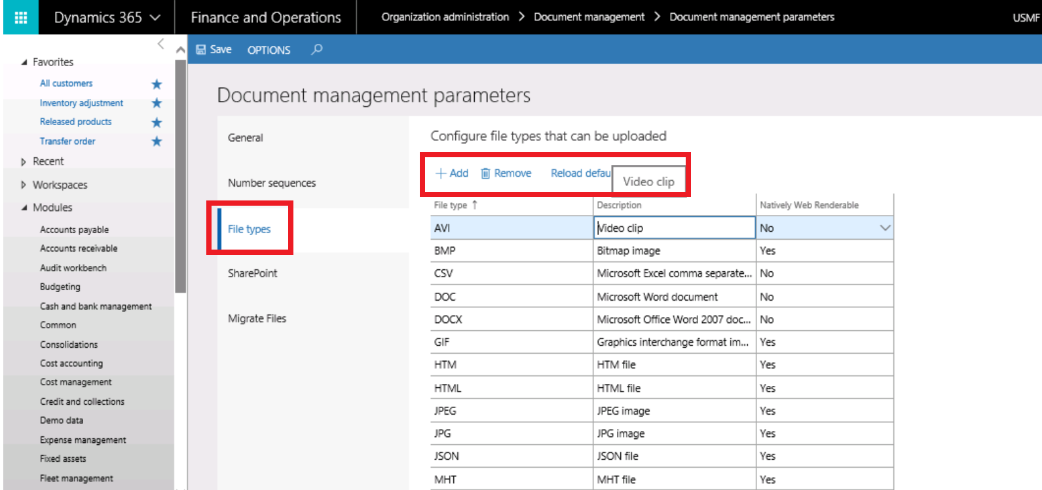This screenshot has width=1042, height=490.
Task: Select the AVI file type cell
Action: pos(511,228)
